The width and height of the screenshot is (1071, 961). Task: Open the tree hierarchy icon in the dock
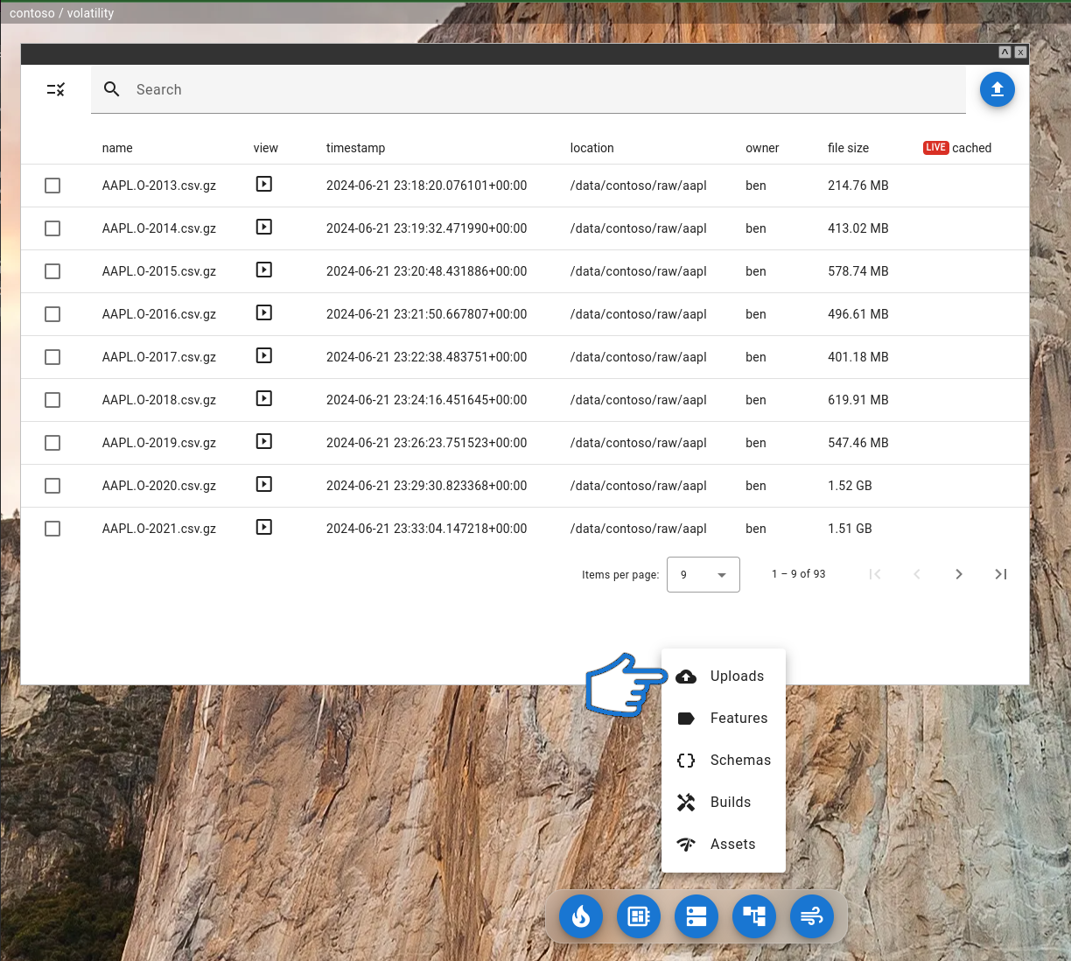point(754,916)
